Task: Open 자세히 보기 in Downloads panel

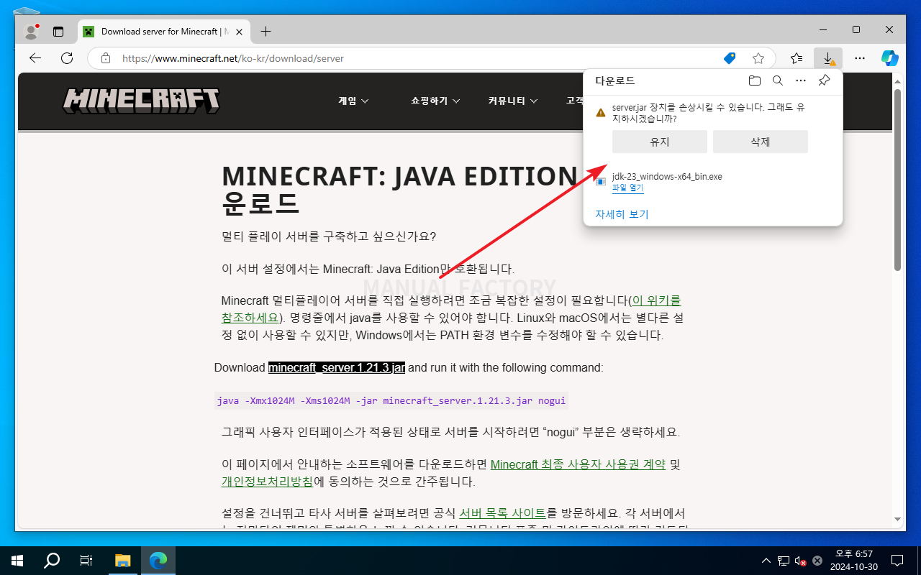Action: click(x=622, y=214)
